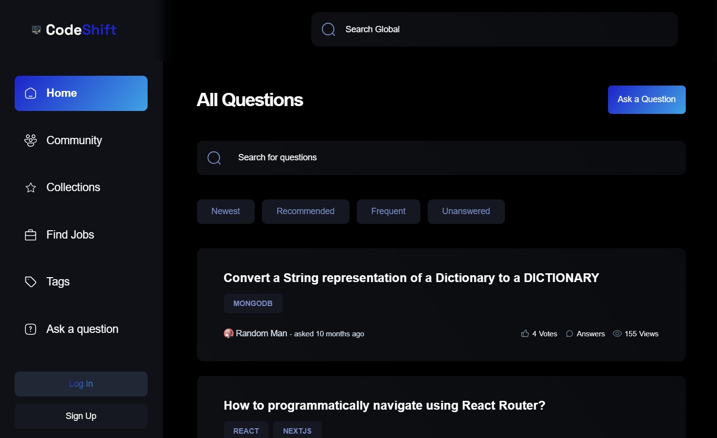Click the magnifier icon in question search
Image resolution: width=717 pixels, height=438 pixels.
tap(214, 158)
